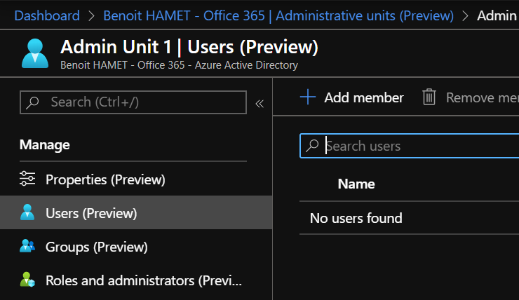
Task: Click the magnifier icon in Search users box
Action: coord(313,146)
